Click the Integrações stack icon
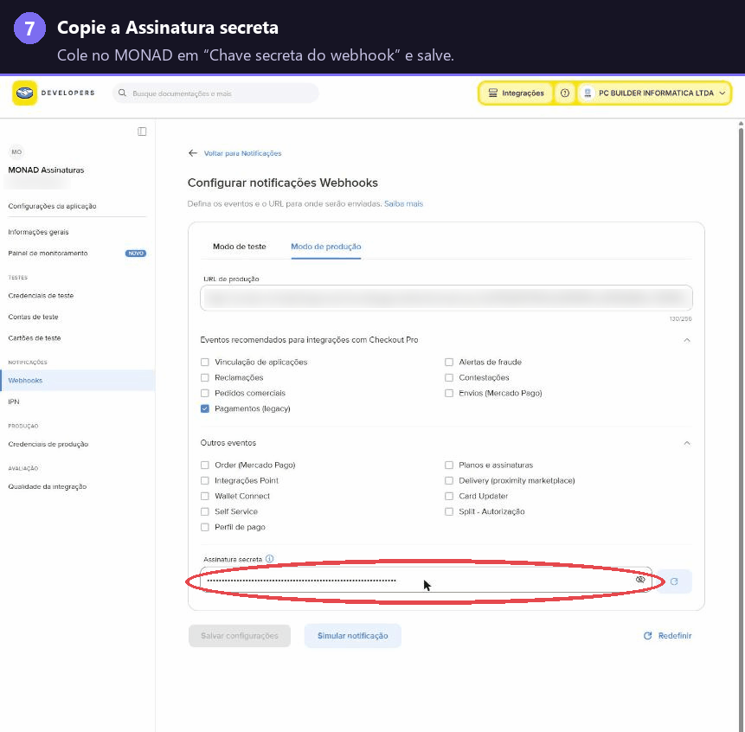The width and height of the screenshot is (745, 732). coord(492,93)
